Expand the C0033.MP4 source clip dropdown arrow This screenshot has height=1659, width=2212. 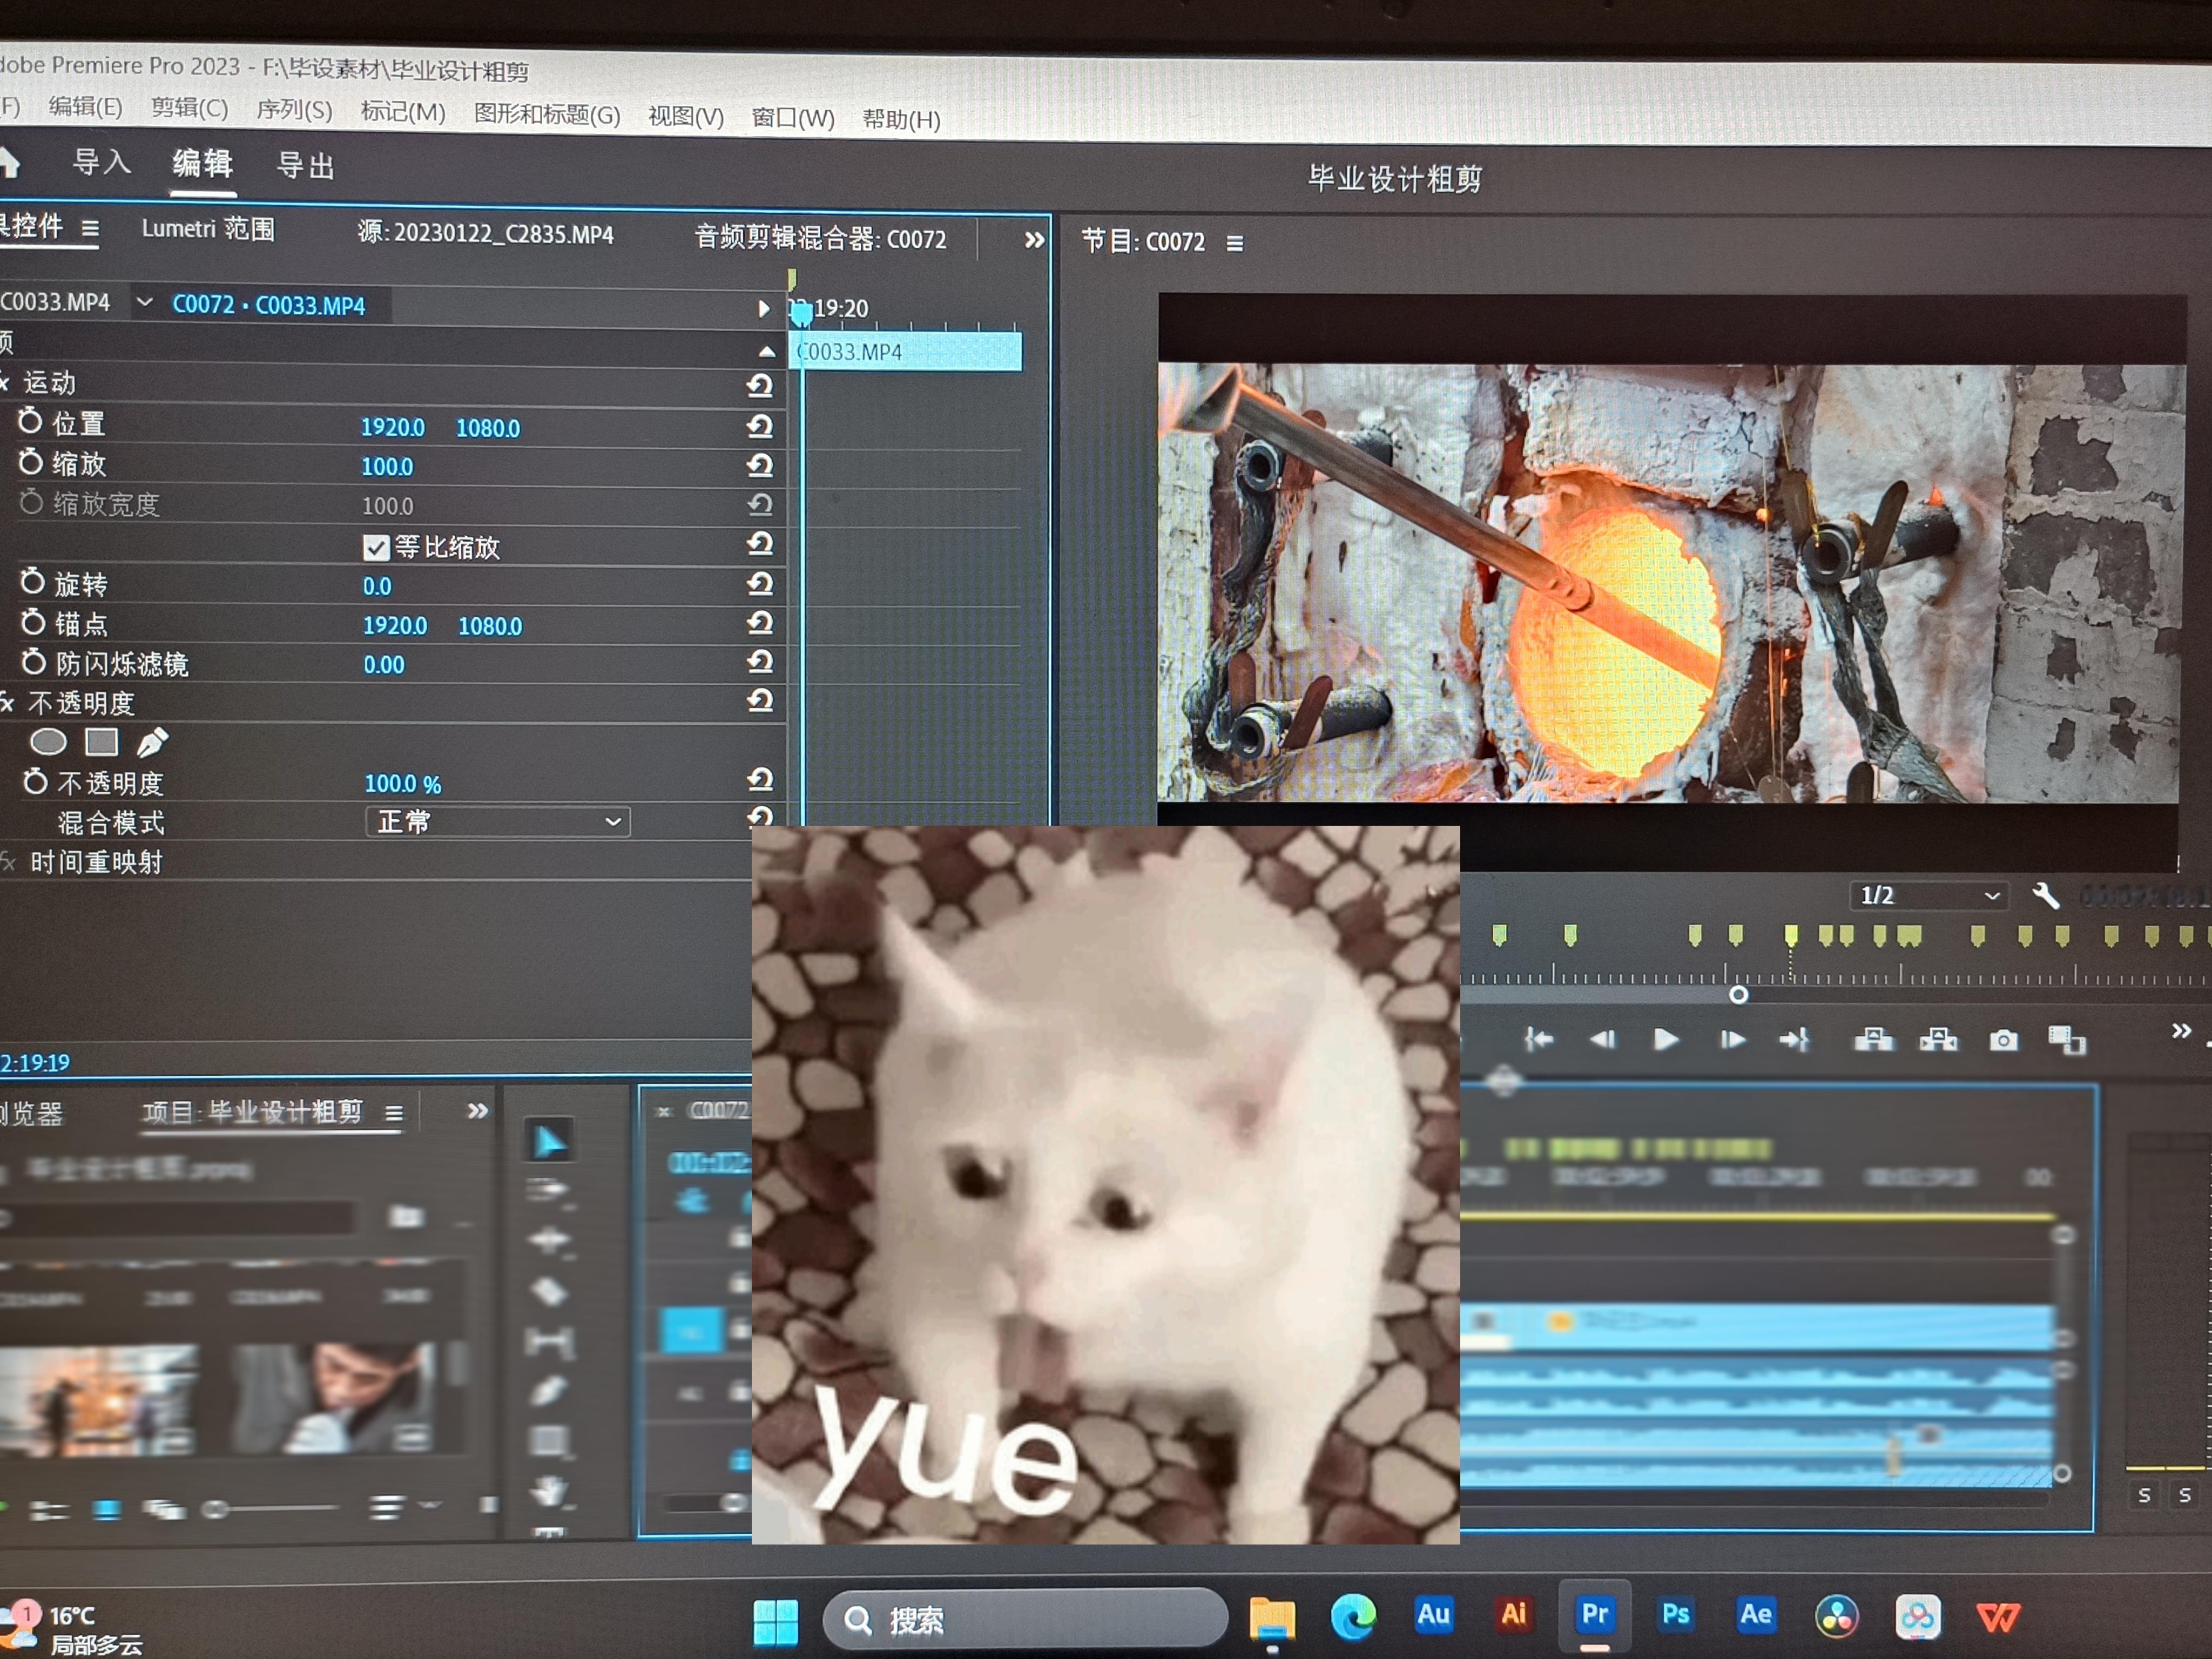pyautogui.click(x=144, y=301)
